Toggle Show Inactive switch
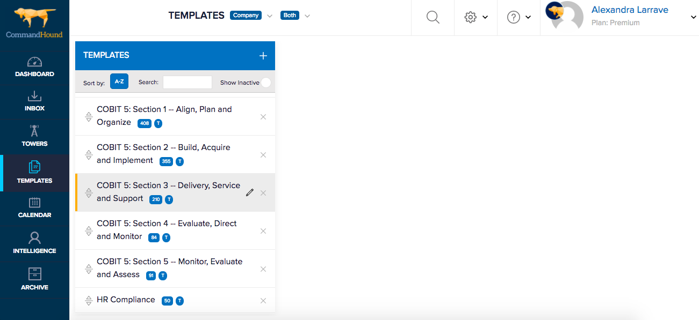This screenshot has height=320, width=699. (x=266, y=83)
